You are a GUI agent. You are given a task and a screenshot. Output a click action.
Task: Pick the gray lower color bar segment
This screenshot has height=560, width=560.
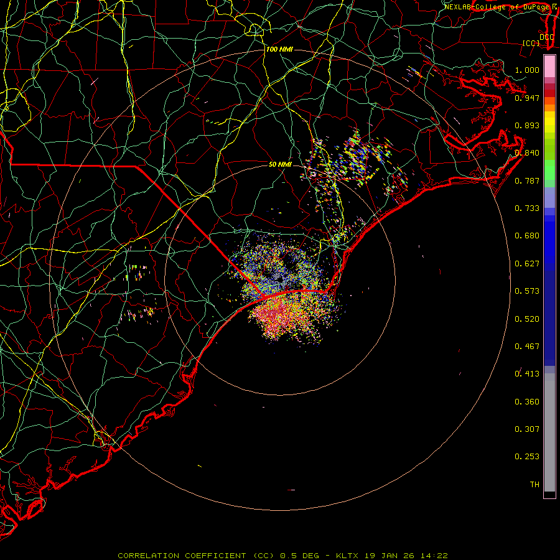[x=549, y=432]
